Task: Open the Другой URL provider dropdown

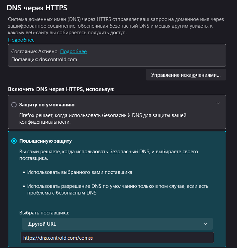Action: 117,224
